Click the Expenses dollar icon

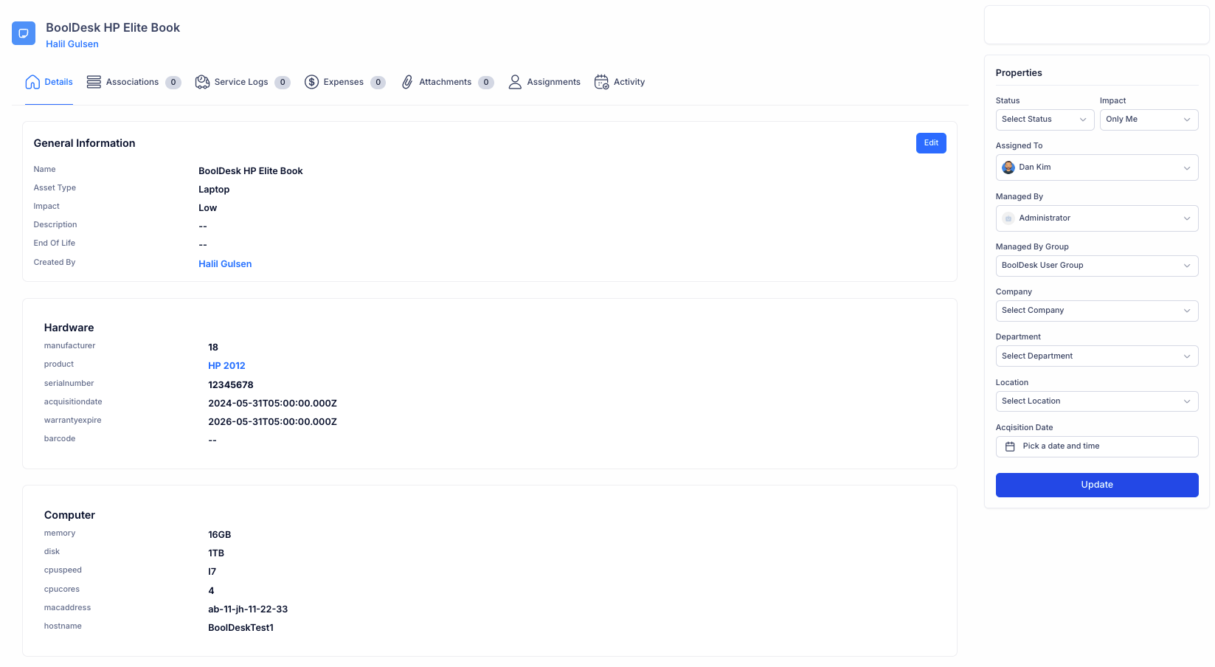coord(311,82)
